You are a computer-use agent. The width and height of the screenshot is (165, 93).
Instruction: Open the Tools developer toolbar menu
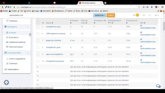[x=84, y=11]
